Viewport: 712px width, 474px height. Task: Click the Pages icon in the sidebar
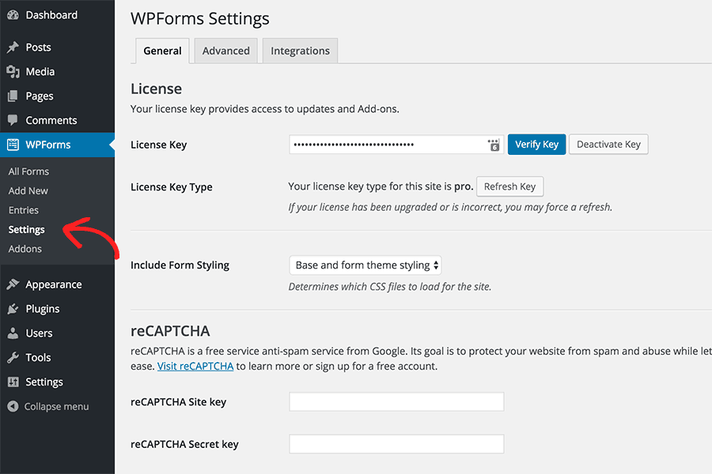[x=13, y=96]
